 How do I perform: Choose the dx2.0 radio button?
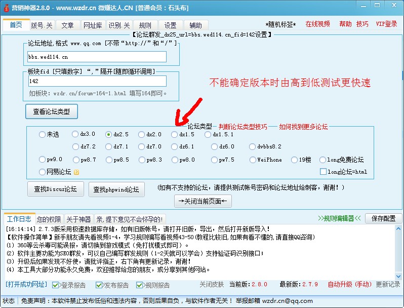pyautogui.click(x=150, y=134)
